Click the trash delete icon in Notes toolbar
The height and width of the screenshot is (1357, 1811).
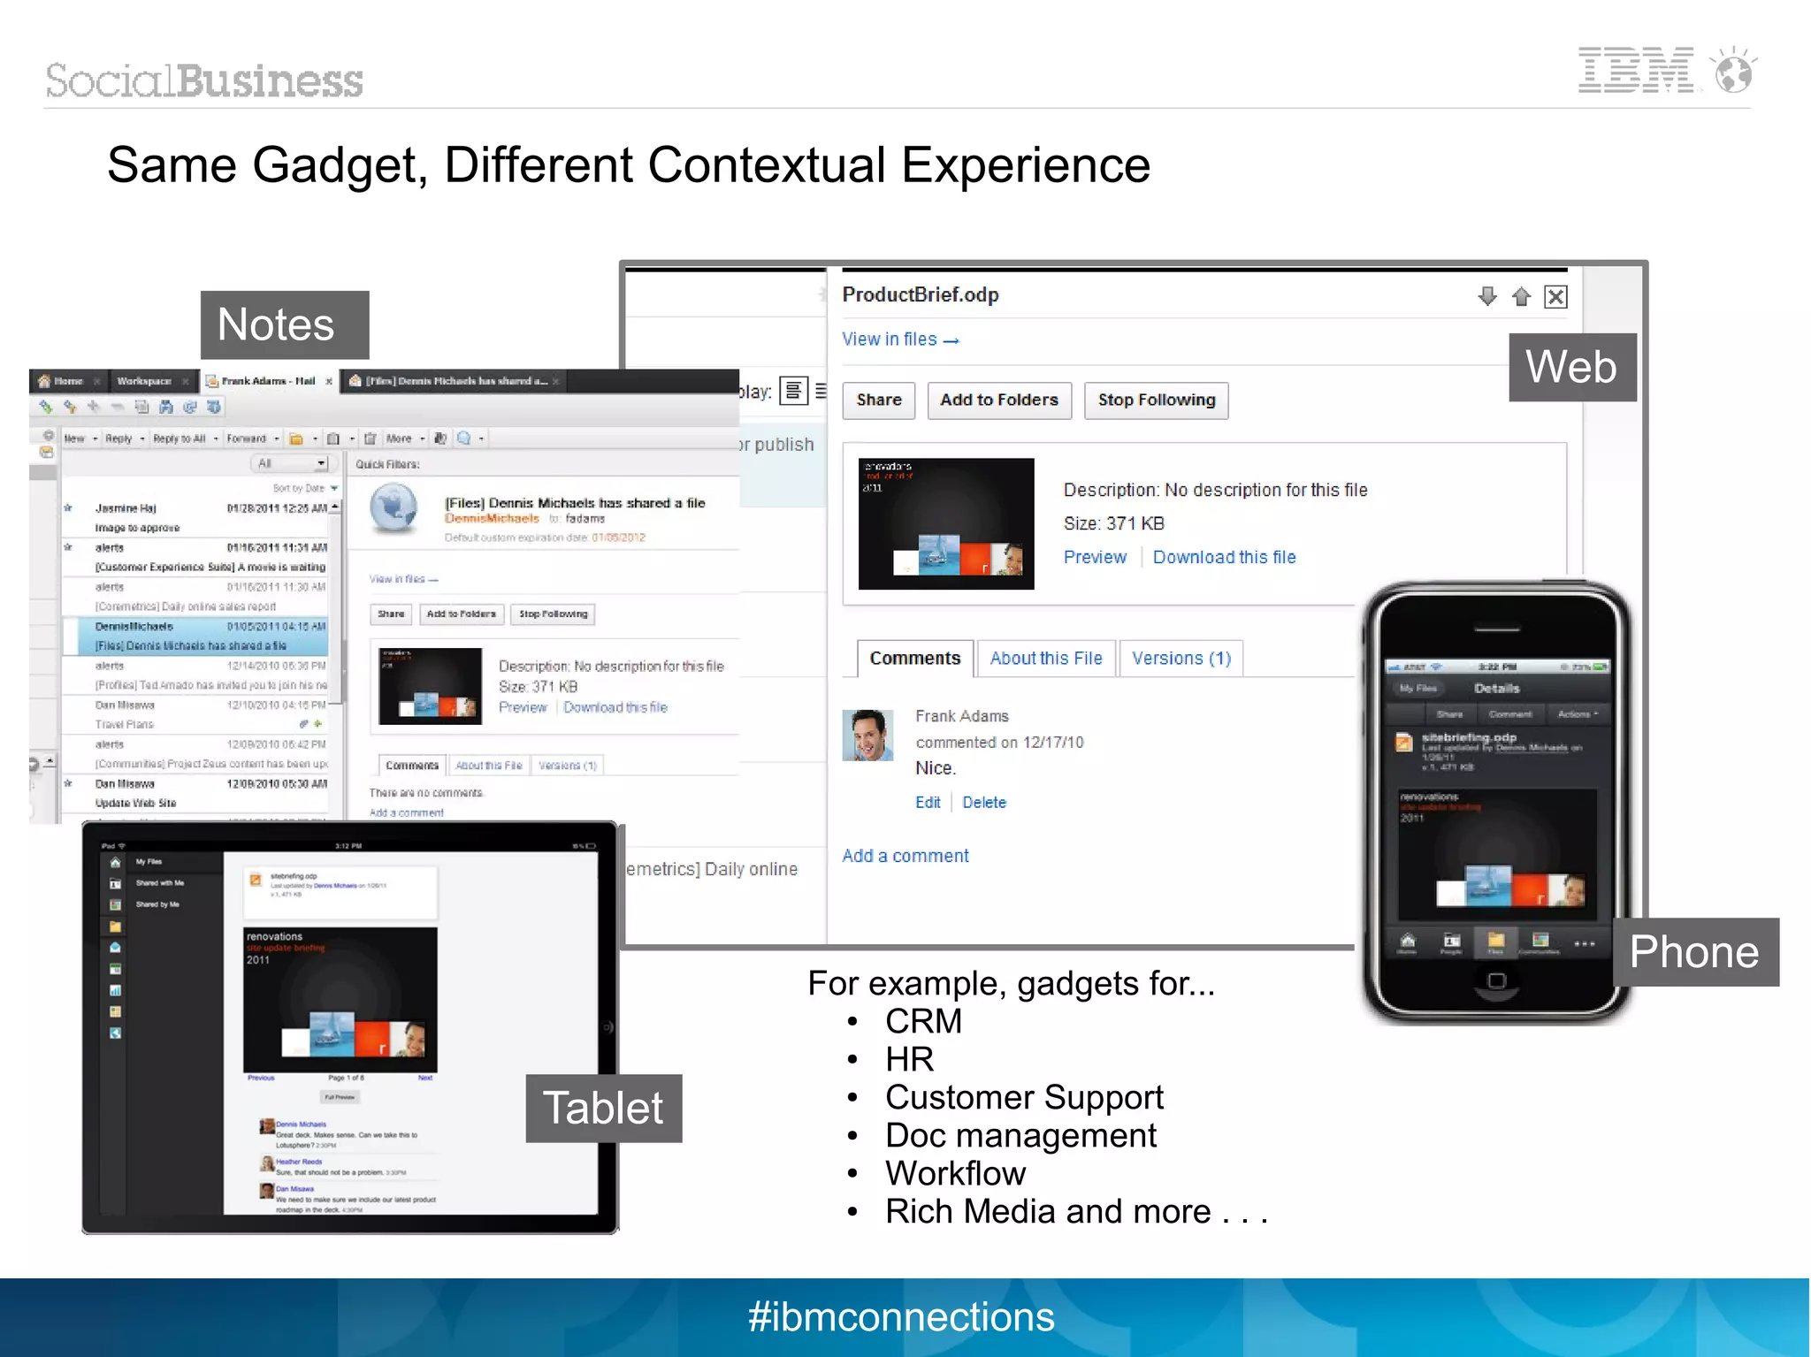click(371, 438)
